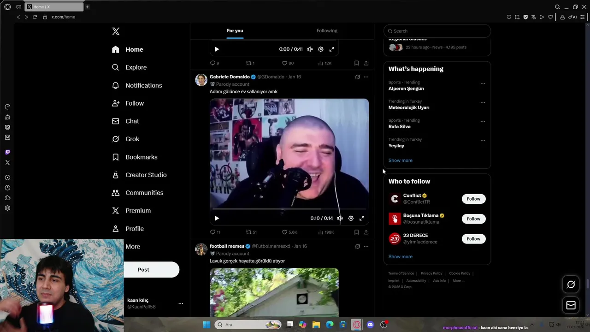The image size is (590, 332).
Task: Open options for Yeşilay trend
Action: pyautogui.click(x=483, y=141)
